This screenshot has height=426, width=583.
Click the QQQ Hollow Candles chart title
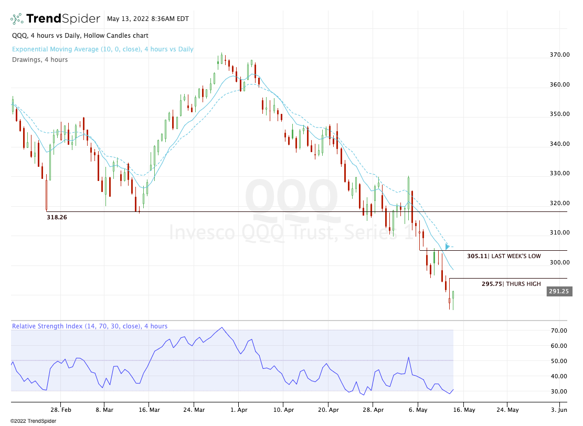click(x=80, y=36)
